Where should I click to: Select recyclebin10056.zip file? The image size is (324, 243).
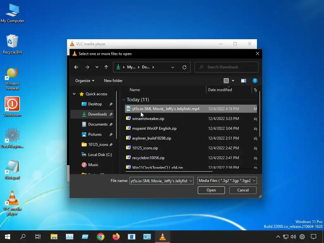coord(148,158)
